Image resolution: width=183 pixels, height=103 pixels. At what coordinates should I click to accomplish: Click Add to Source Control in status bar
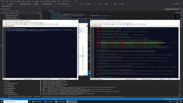pos(171,99)
